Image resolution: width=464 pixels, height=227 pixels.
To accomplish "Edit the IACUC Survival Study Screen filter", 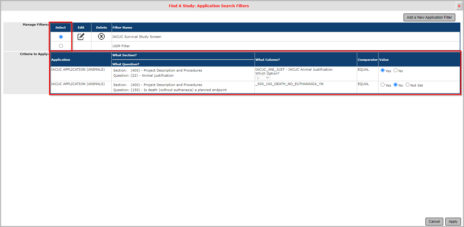I will pyautogui.click(x=81, y=37).
